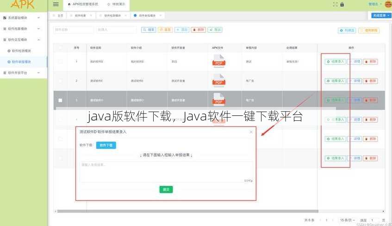The width and height of the screenshot is (392, 226).
Task: Focus the 软件名称 search field
Action: pos(74,30)
